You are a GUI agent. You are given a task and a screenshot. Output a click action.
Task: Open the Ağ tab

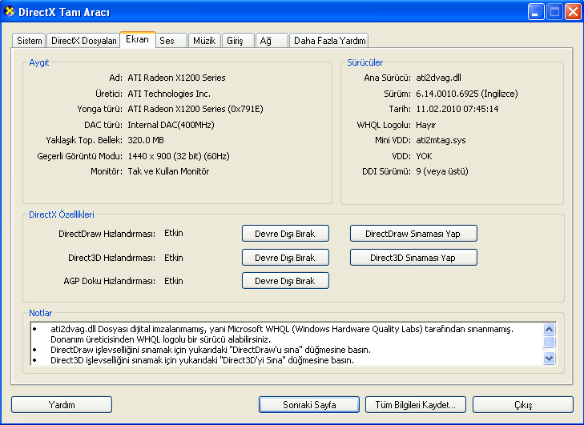point(272,41)
